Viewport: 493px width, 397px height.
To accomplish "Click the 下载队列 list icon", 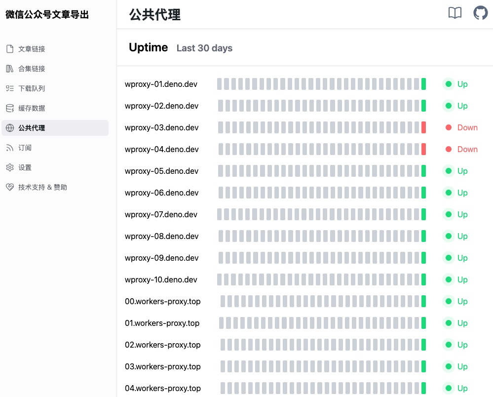I will pyautogui.click(x=10, y=88).
